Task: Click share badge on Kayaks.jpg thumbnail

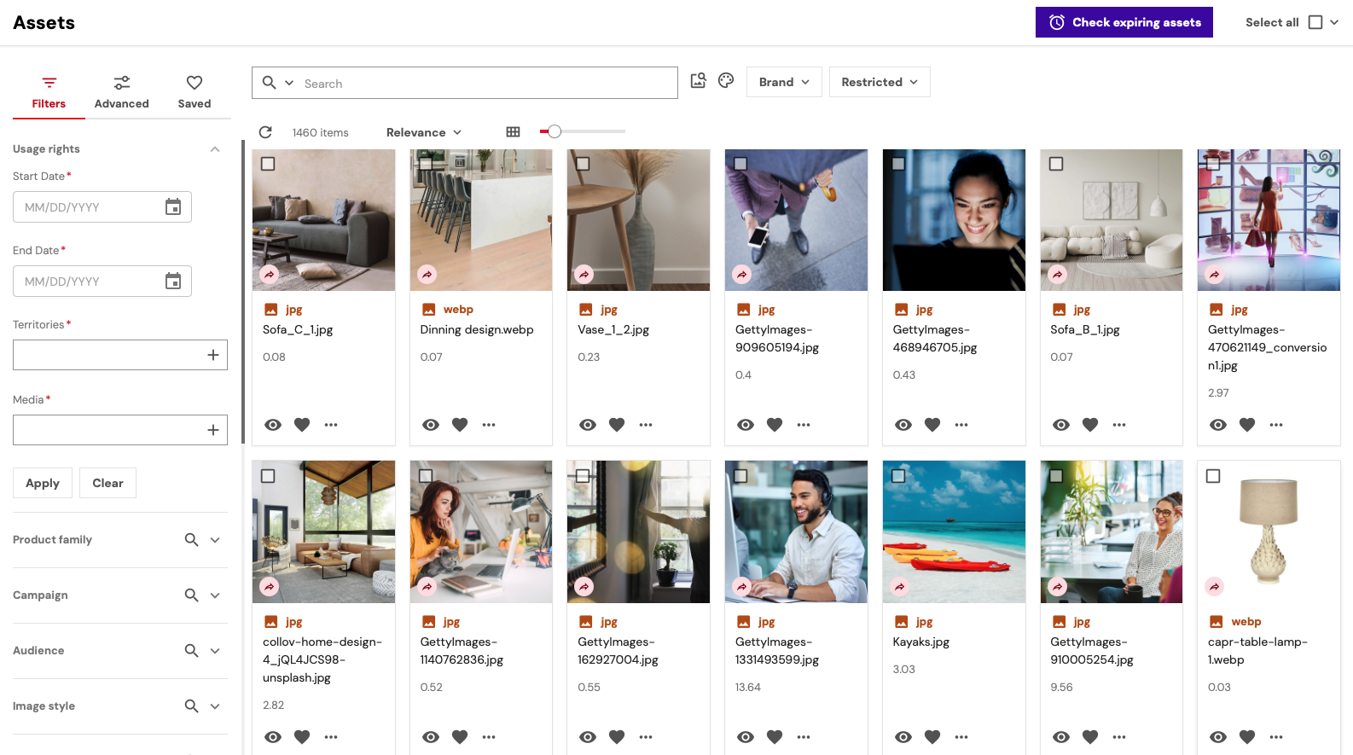Action: click(x=900, y=587)
